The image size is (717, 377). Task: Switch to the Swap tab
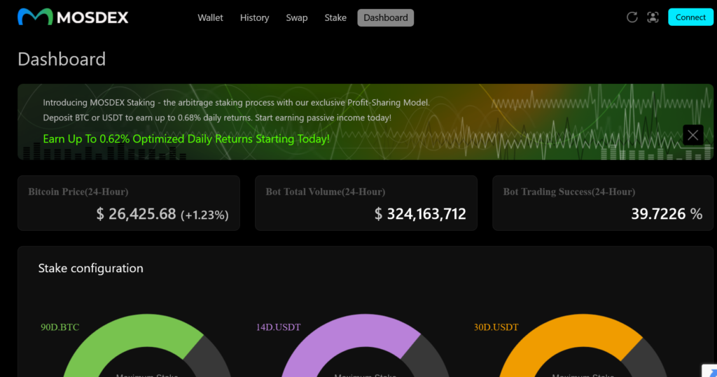tap(296, 17)
